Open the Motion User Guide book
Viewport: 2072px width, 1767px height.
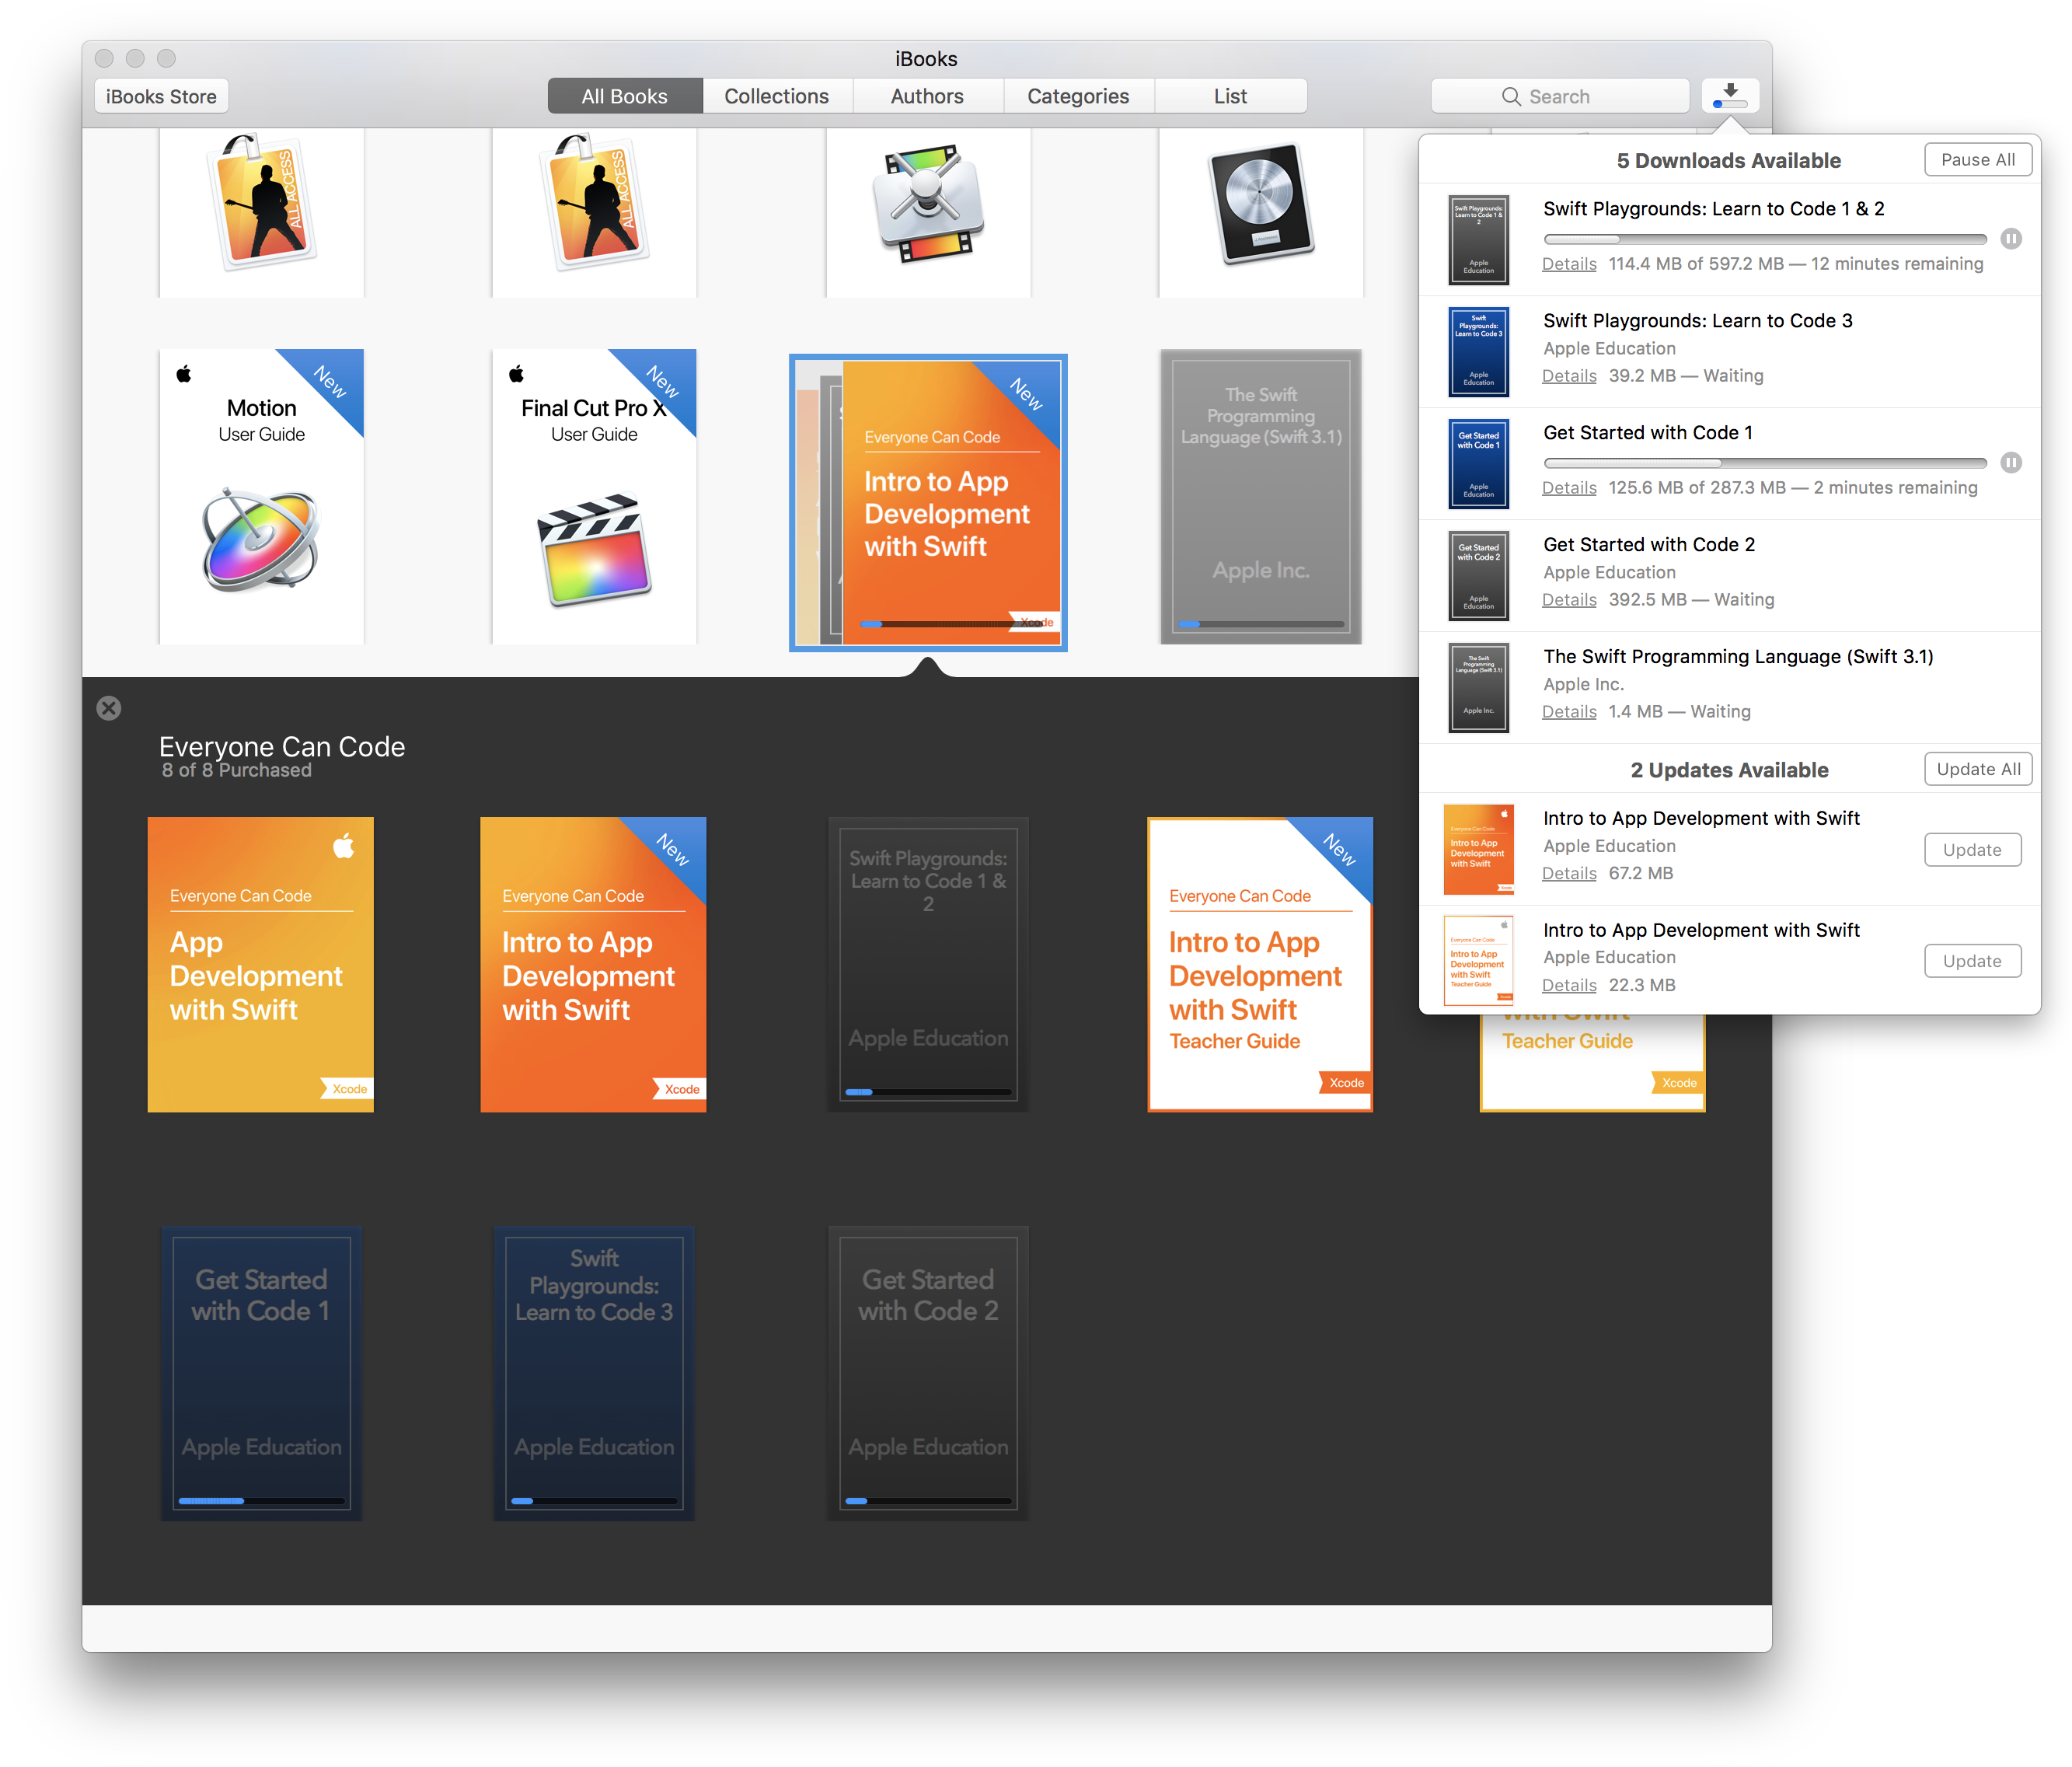pos(261,496)
